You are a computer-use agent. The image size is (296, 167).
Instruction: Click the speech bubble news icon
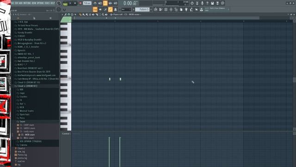point(222,3)
